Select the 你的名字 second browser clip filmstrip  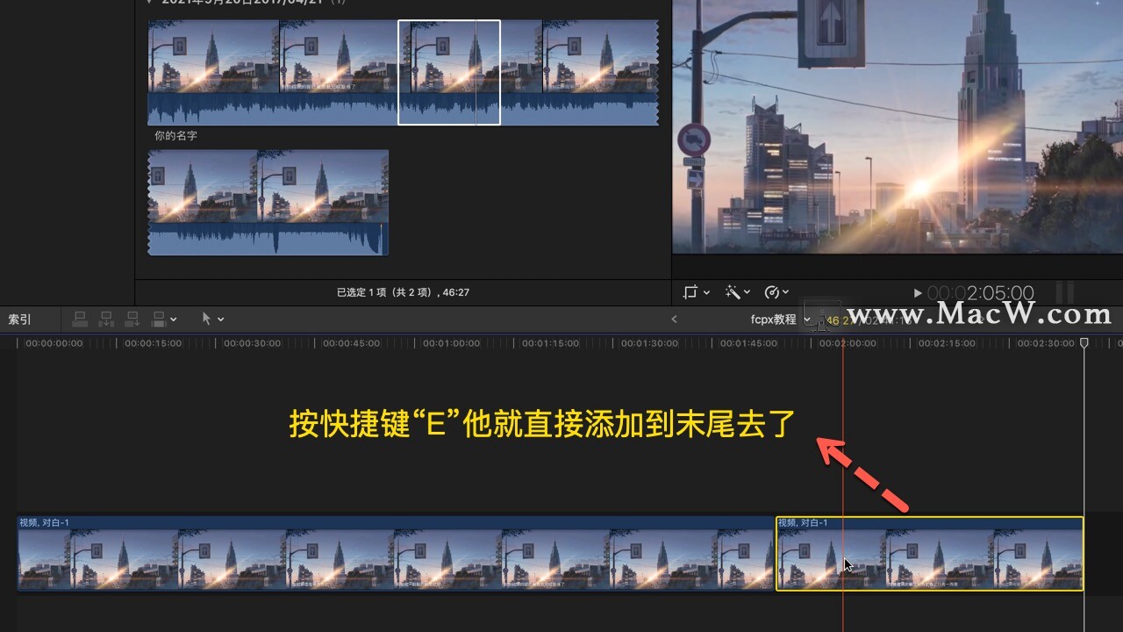point(268,203)
